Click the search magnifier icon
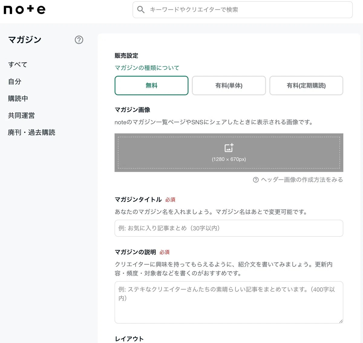Image resolution: width=363 pixels, height=343 pixels. (141, 10)
